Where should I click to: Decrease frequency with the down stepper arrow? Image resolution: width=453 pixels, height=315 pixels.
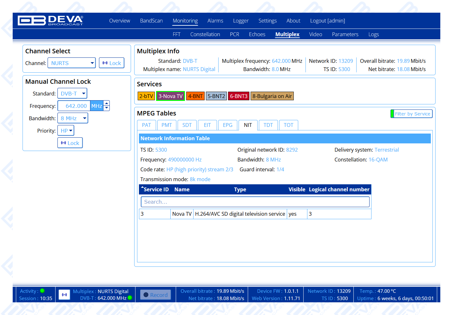[x=107, y=108]
